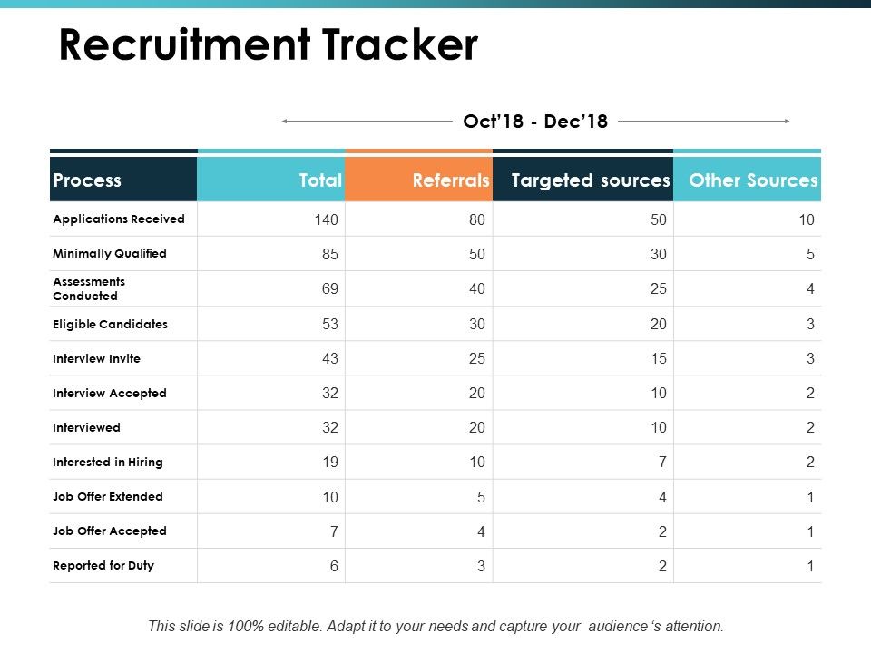Click Reported for Duty total value 6
The height and width of the screenshot is (653, 871).
334,566
